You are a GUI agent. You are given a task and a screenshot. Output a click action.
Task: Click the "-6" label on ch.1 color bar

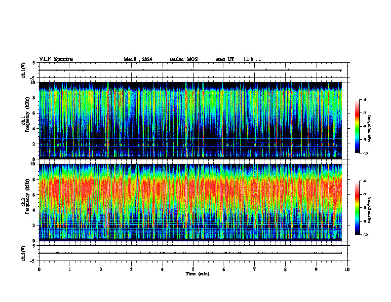[x=364, y=99]
